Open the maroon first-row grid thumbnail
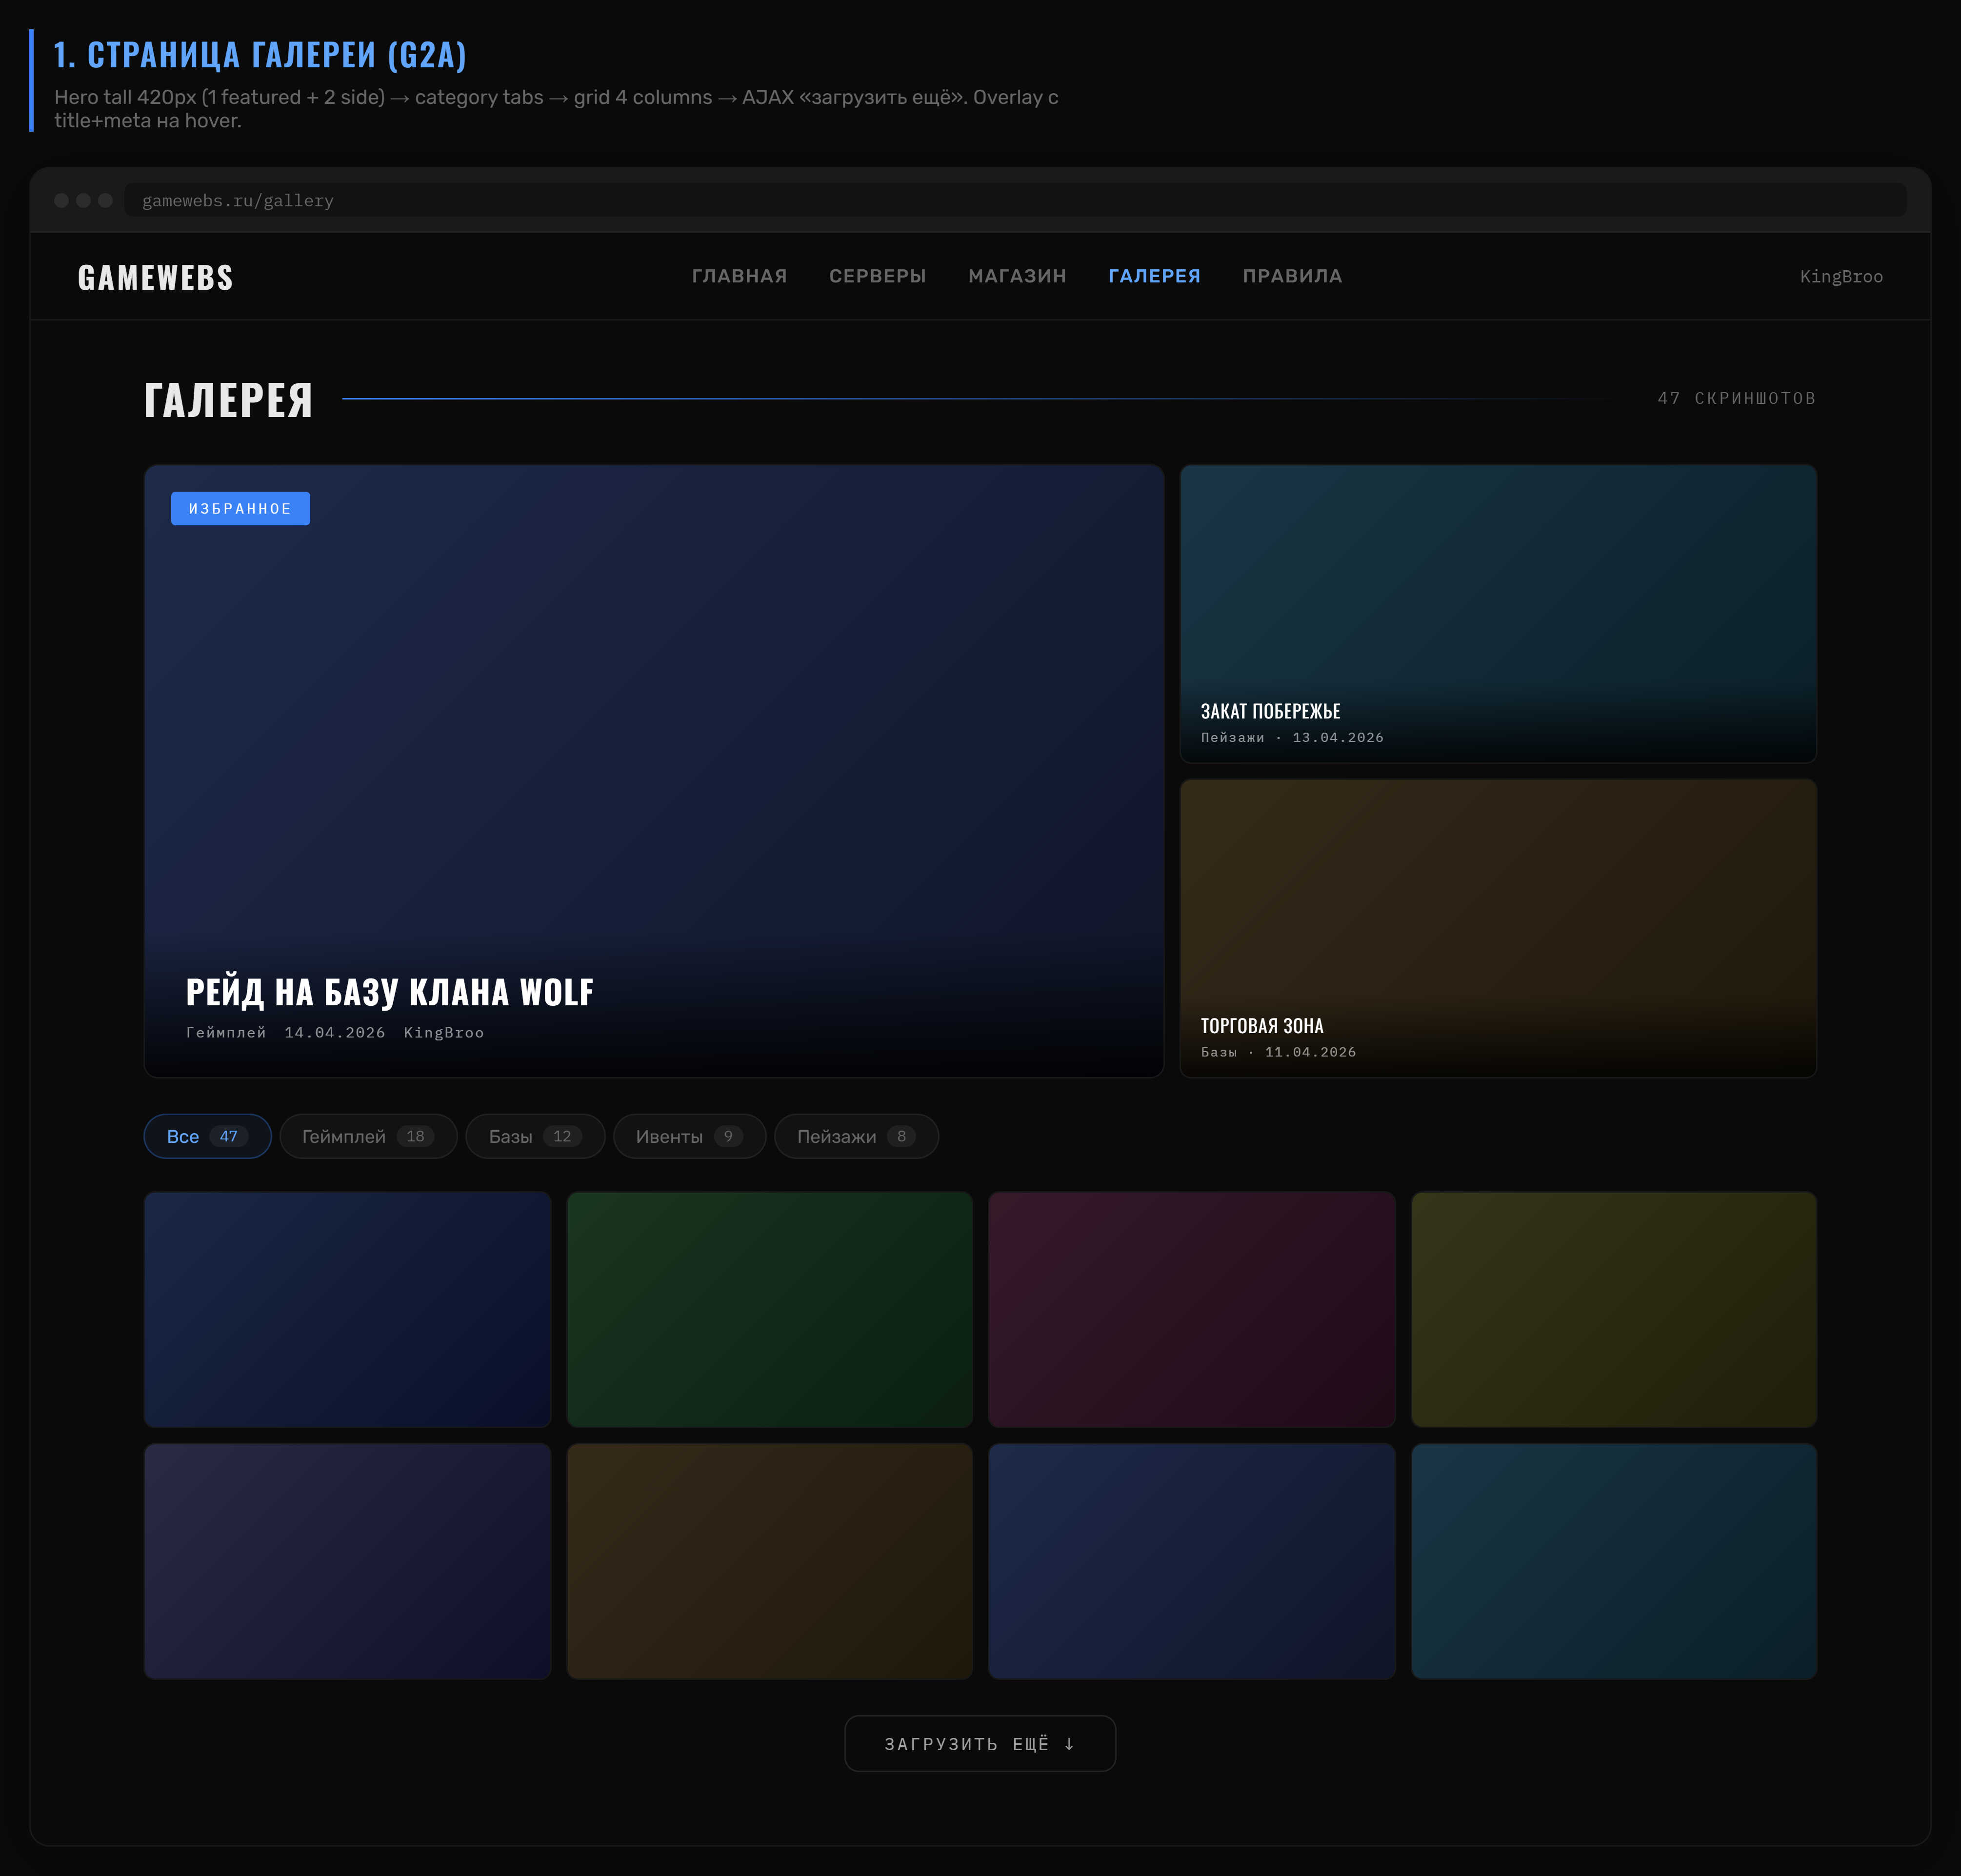This screenshot has height=1876, width=1961. click(x=1191, y=1309)
